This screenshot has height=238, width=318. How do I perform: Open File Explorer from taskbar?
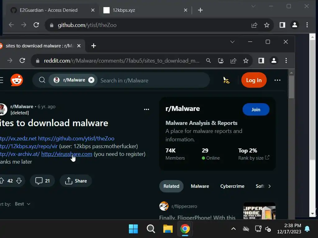click(x=168, y=229)
